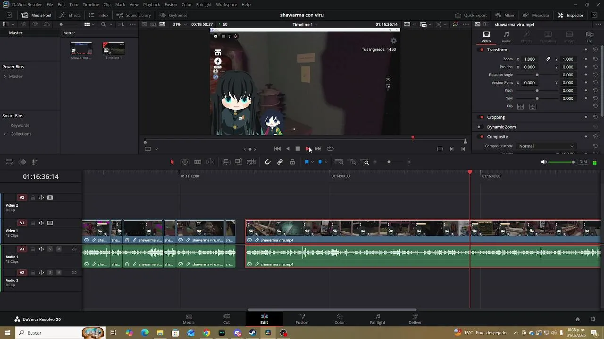The image size is (604, 339).
Task: Toggle the Zoom X/Y link chain
Action: 548,59
